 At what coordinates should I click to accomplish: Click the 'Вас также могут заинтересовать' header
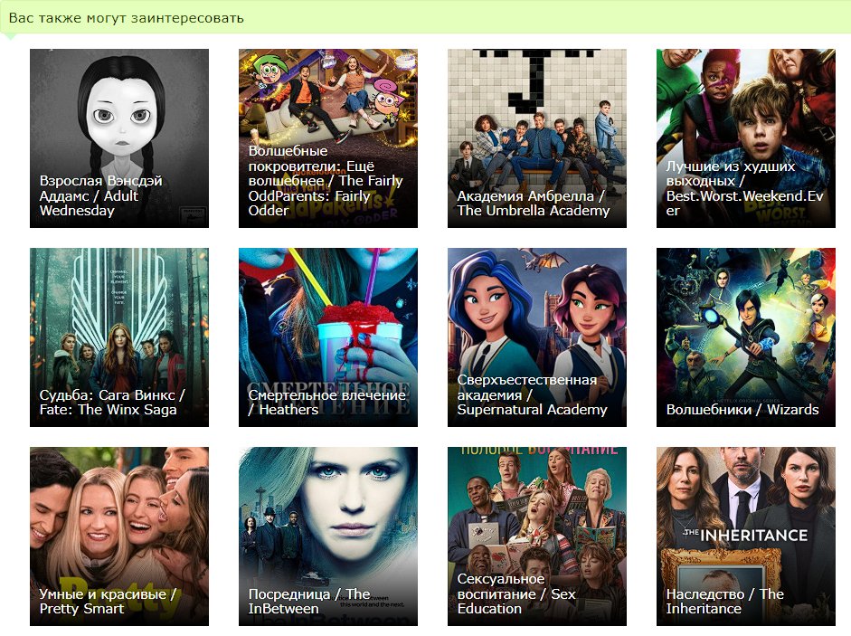(126, 17)
